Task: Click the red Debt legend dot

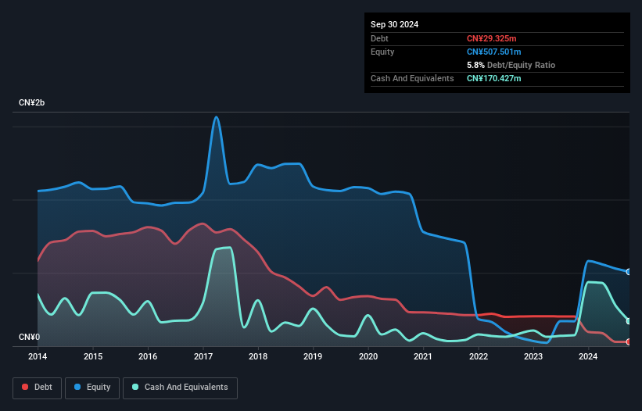Action: coord(25,387)
